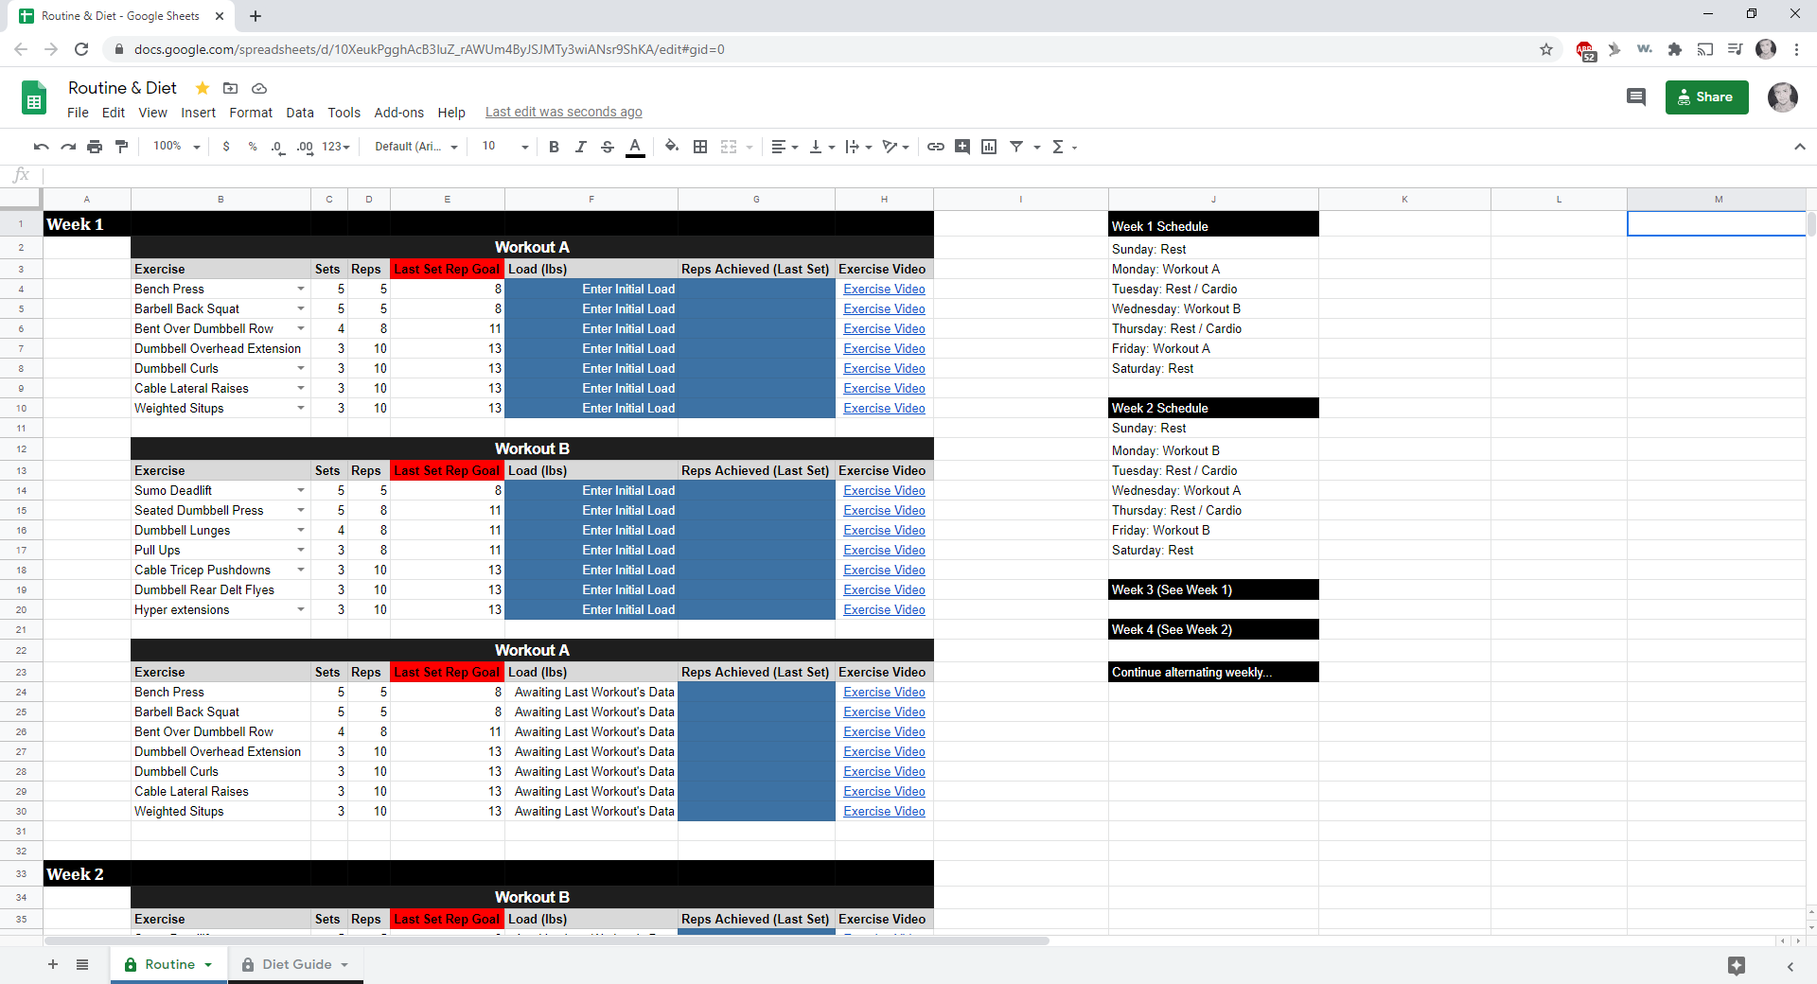The width and height of the screenshot is (1817, 984).
Task: Open the Format menu
Action: point(250,113)
